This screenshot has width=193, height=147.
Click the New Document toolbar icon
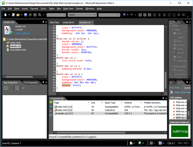click(5, 15)
